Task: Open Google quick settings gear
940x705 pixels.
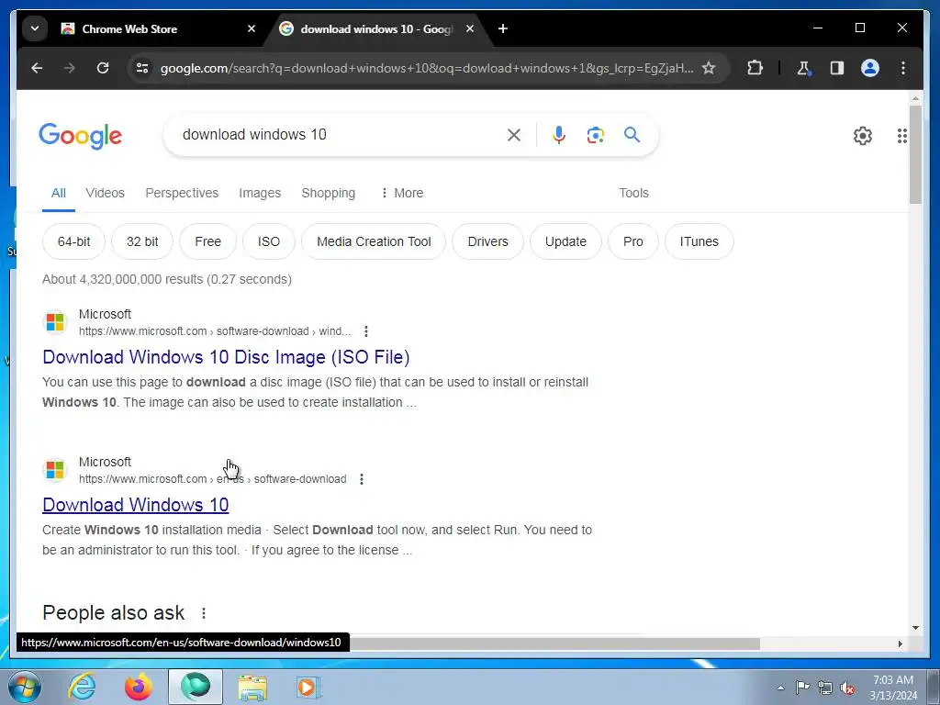Action: [863, 136]
